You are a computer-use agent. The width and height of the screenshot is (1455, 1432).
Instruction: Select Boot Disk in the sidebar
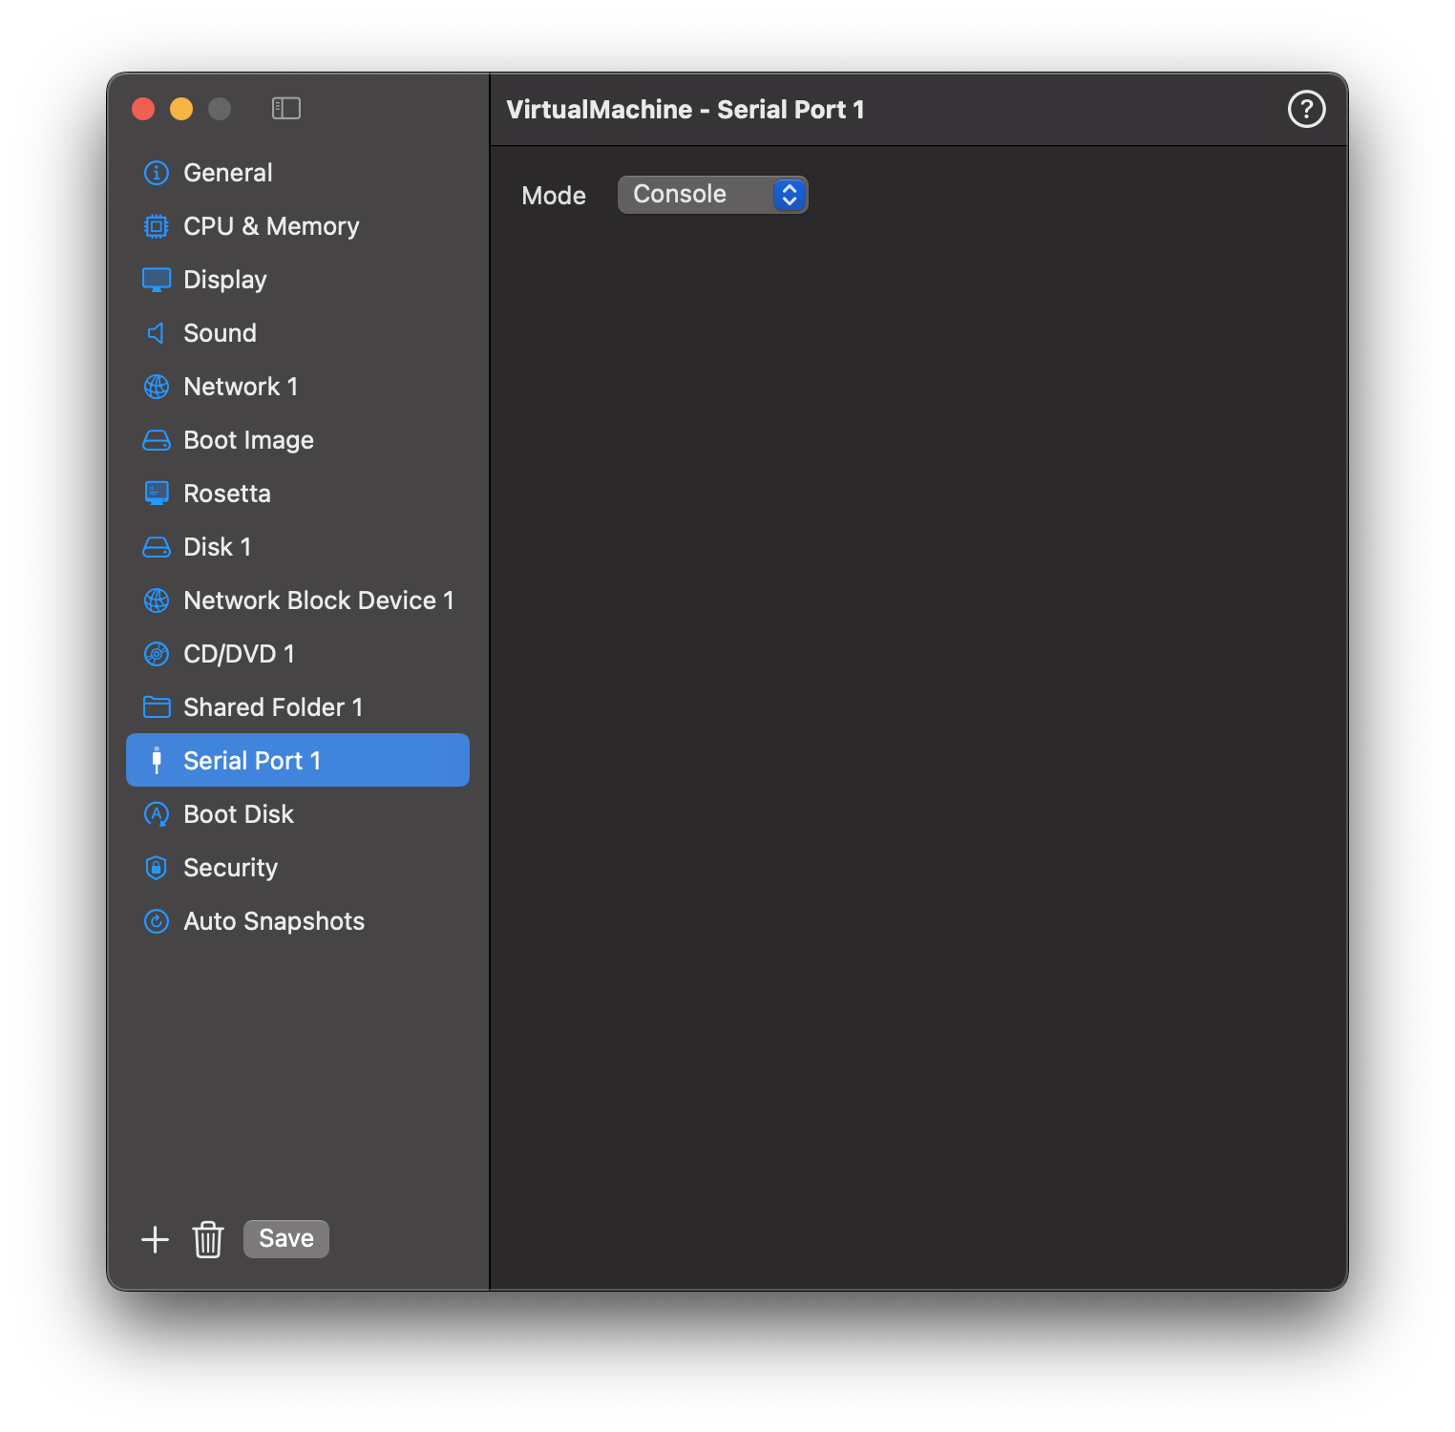coord(239,814)
